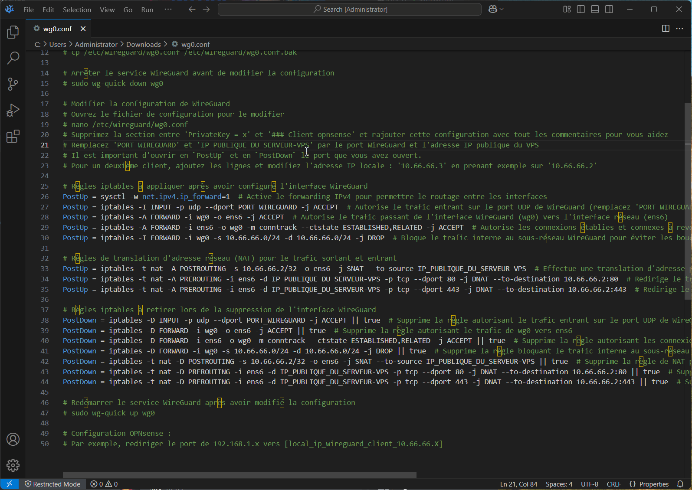This screenshot has height=490, width=692.
Task: Open the Source Control view
Action: pos(13,84)
